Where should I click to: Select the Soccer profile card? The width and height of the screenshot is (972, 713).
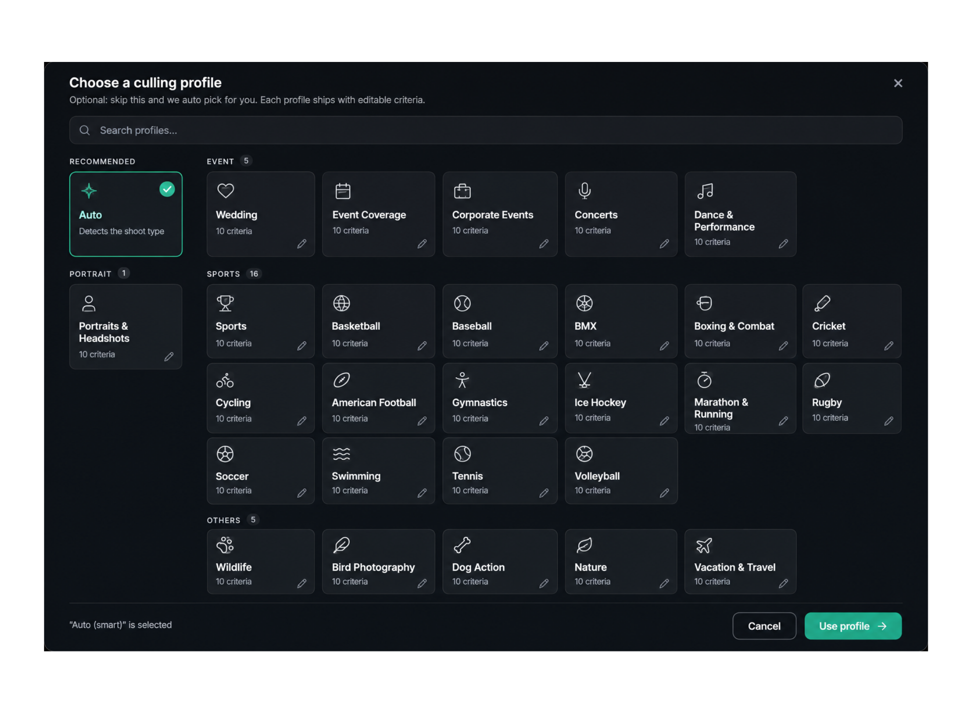(x=260, y=471)
